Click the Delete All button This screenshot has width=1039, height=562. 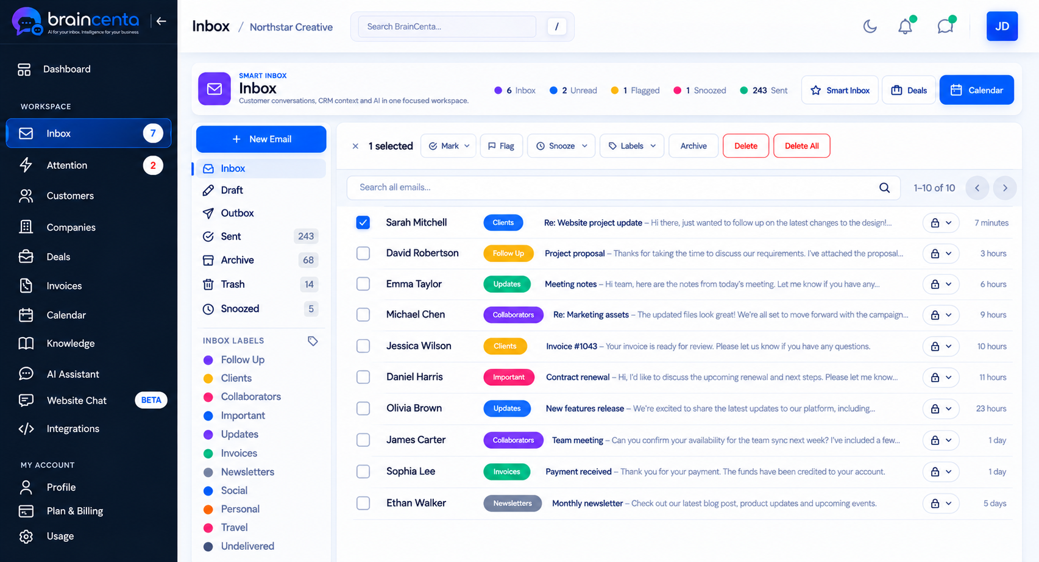[x=801, y=146]
